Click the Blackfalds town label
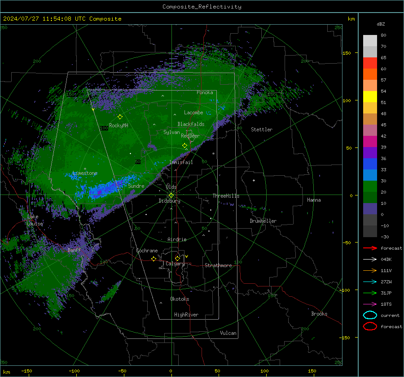Image resolution: width=404 pixels, height=377 pixels. [x=191, y=124]
